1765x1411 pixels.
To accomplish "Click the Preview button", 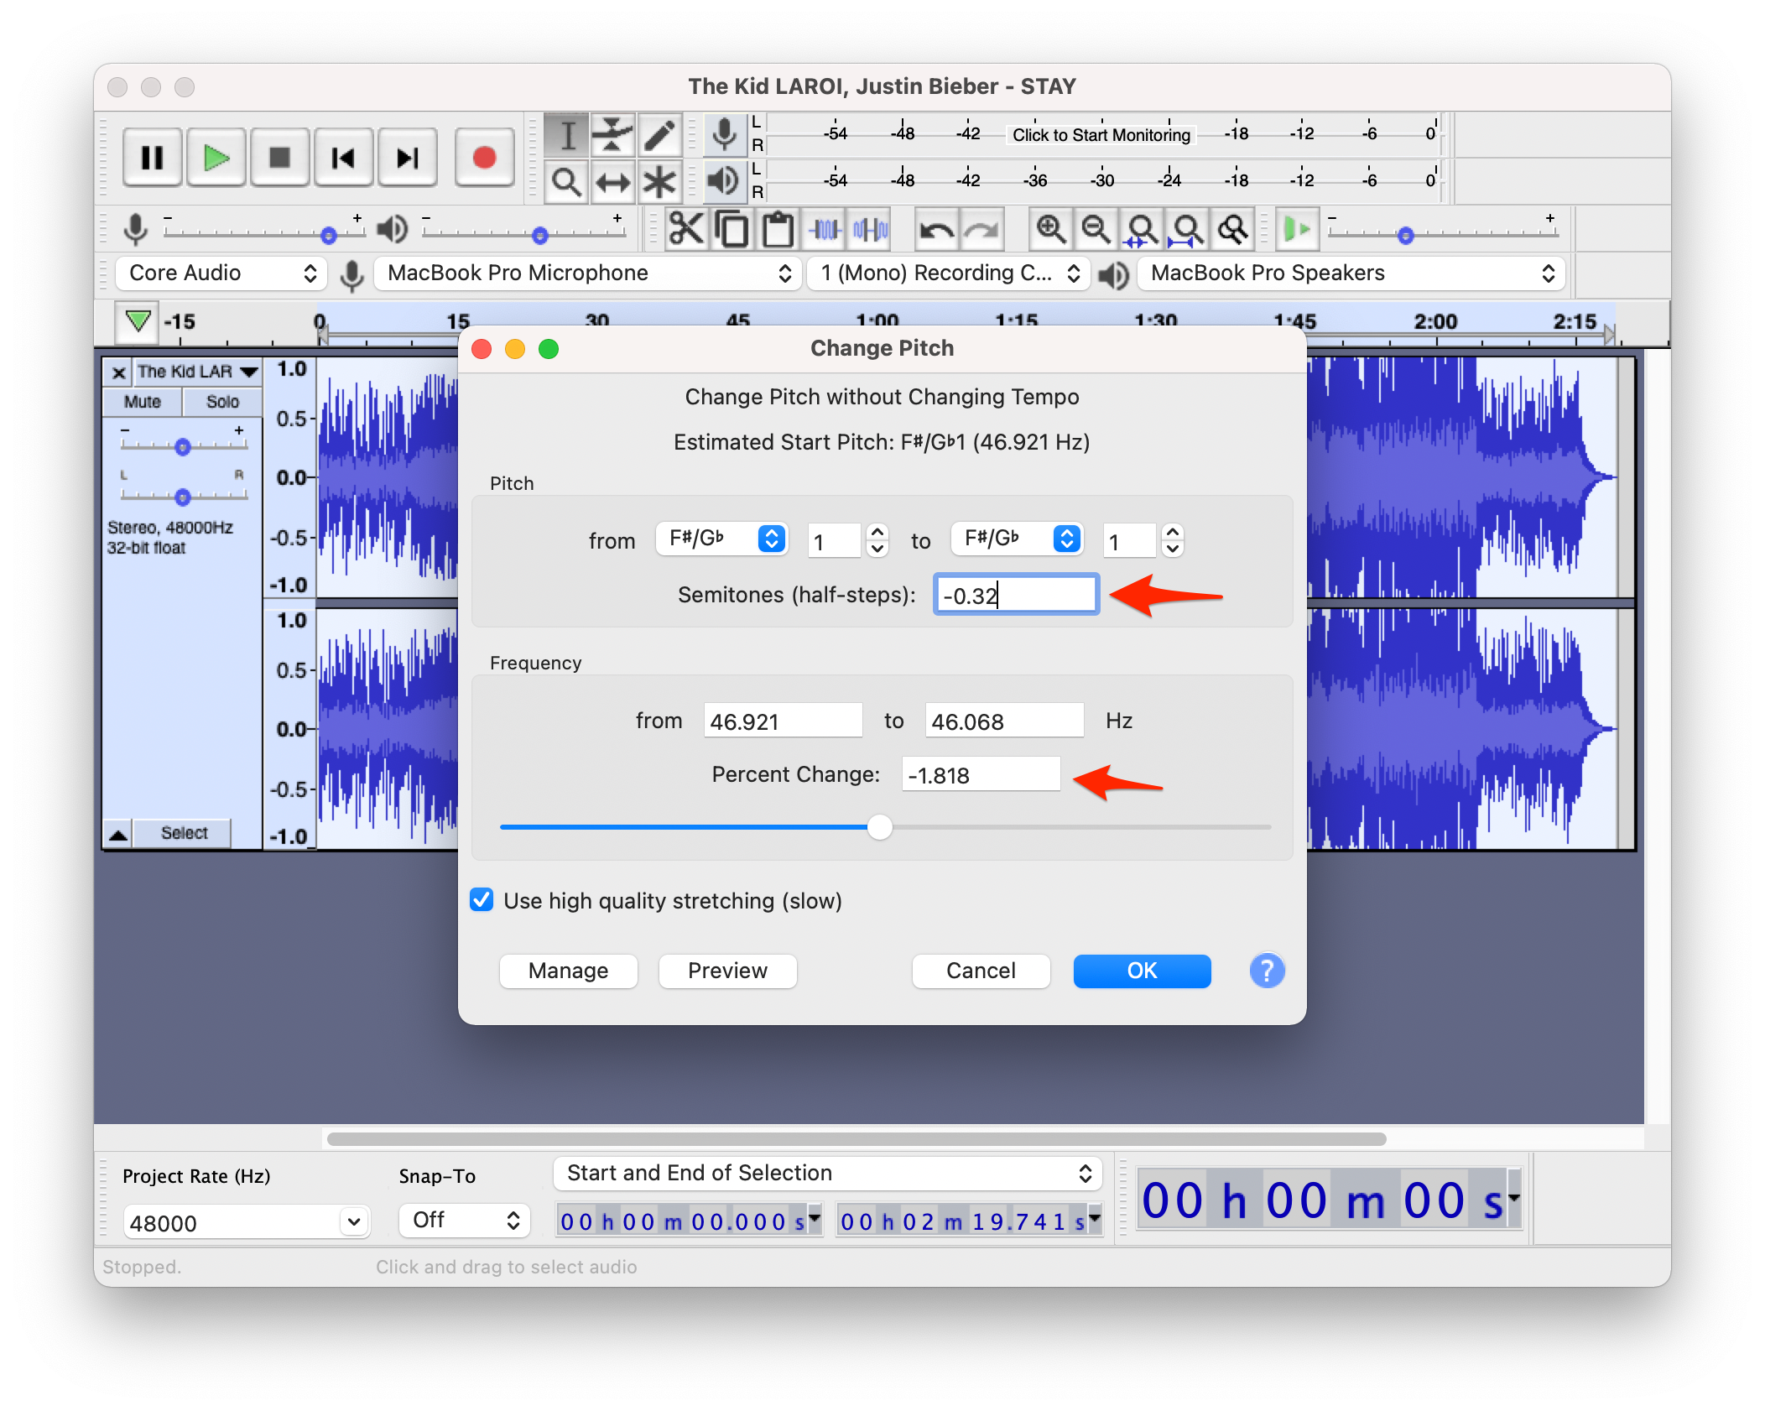I will click(x=727, y=971).
